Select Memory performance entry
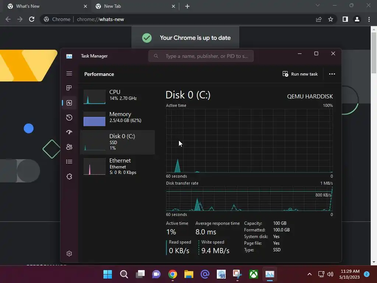This screenshot has width=377, height=283. tap(117, 118)
